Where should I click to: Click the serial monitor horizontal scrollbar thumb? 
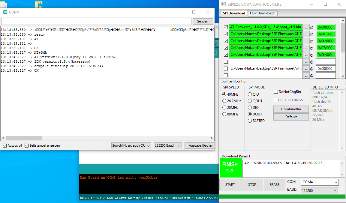click(x=24, y=138)
